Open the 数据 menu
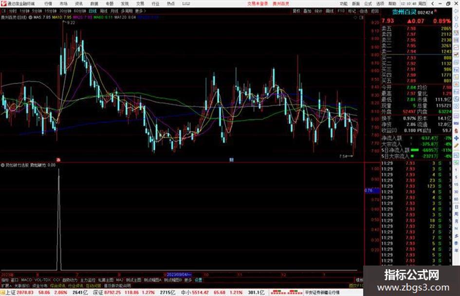Image resolution: width=460 pixels, height=296 pixels. point(94,3)
